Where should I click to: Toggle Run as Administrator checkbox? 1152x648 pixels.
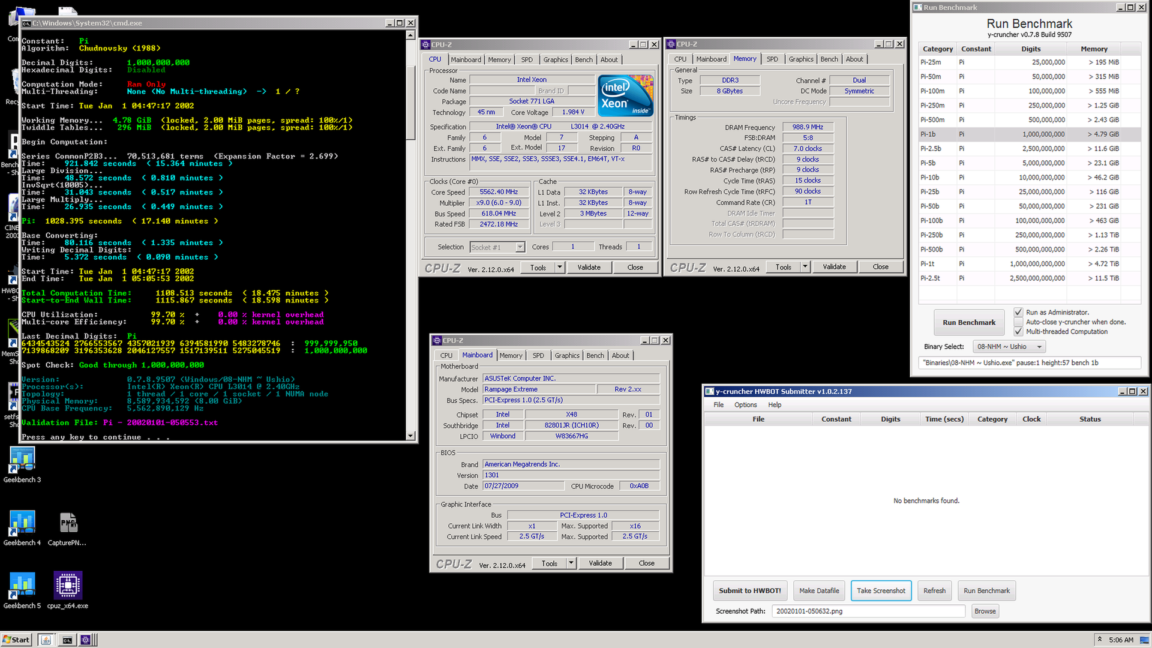point(1018,312)
